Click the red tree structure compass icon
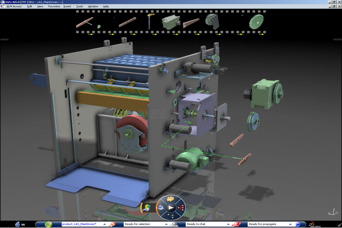The height and width of the screenshot is (228, 342). pyautogui.click(x=181, y=207)
